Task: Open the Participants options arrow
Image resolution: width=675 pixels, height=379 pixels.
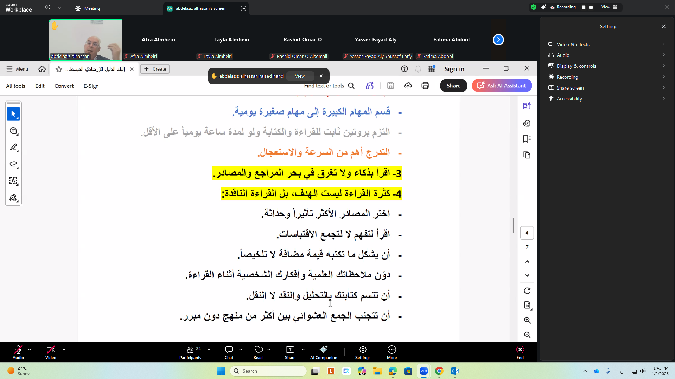Action: (209, 349)
